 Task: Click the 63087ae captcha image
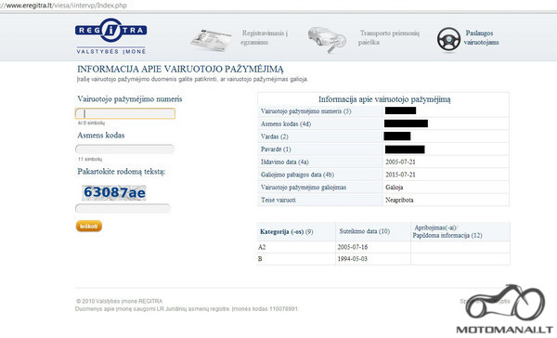(x=113, y=192)
